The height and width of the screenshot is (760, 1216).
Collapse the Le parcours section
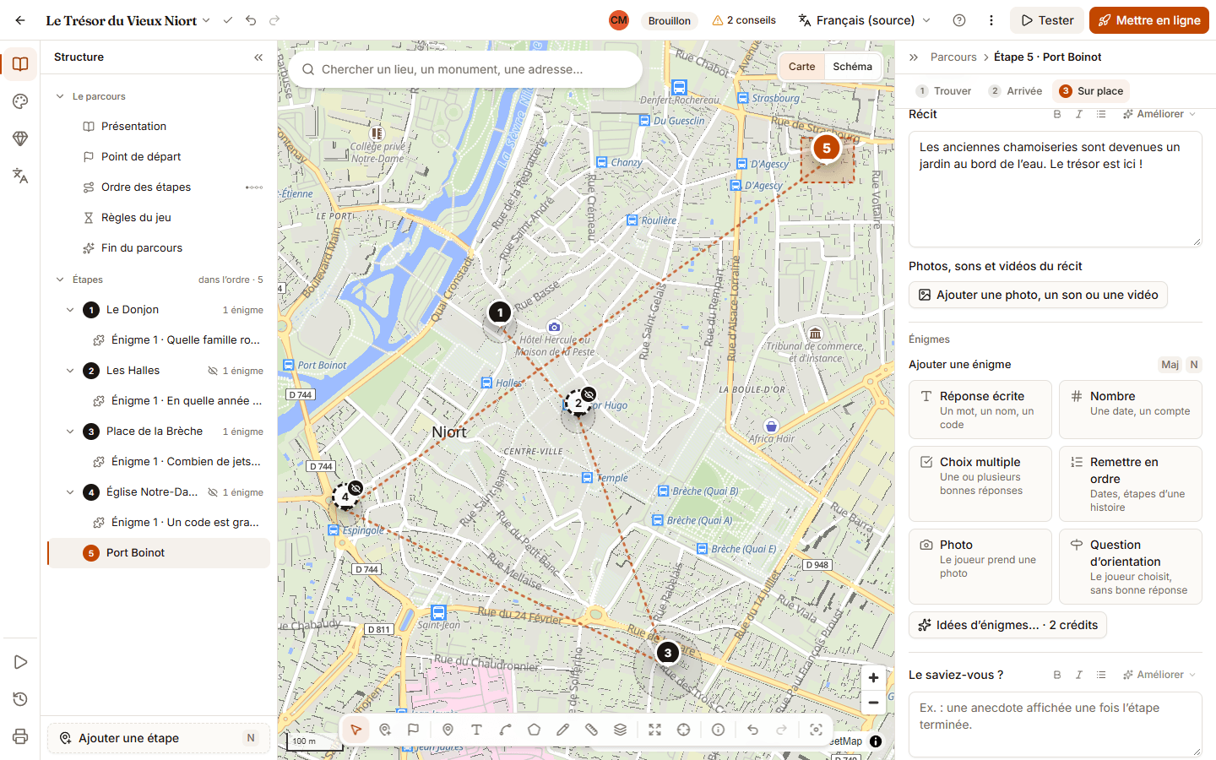coord(60,96)
